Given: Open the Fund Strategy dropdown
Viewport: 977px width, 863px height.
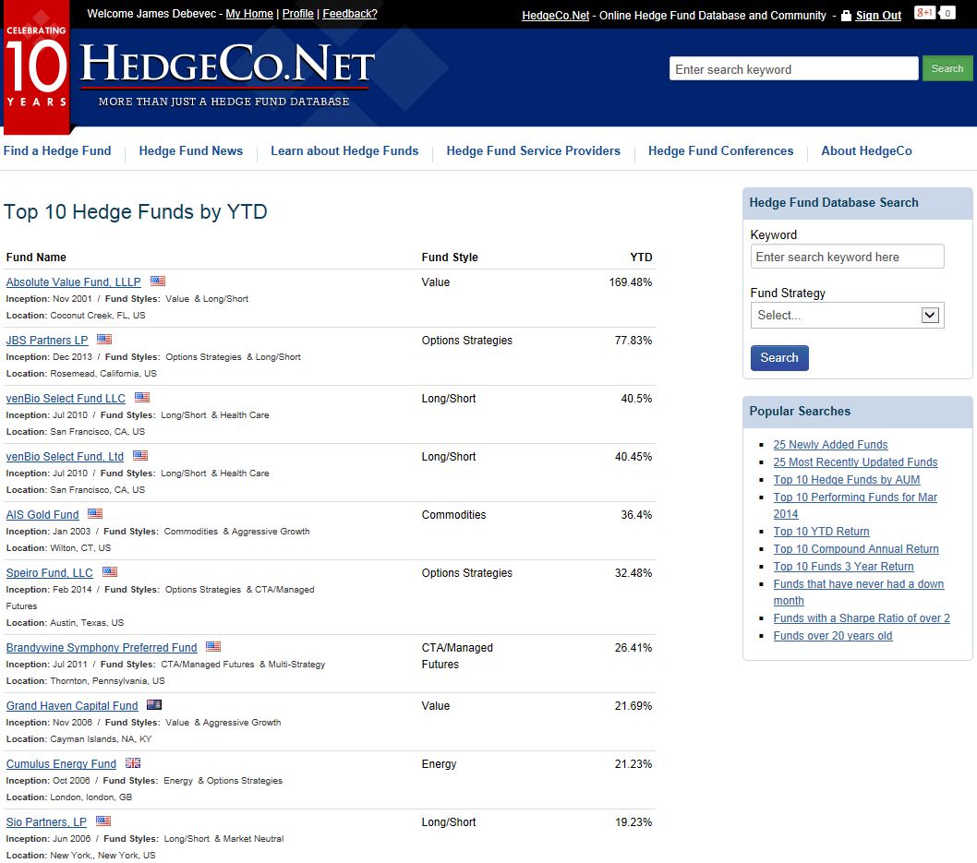Looking at the screenshot, I should [x=848, y=315].
